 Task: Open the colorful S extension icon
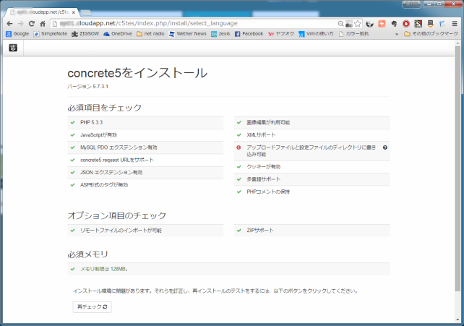418,24
